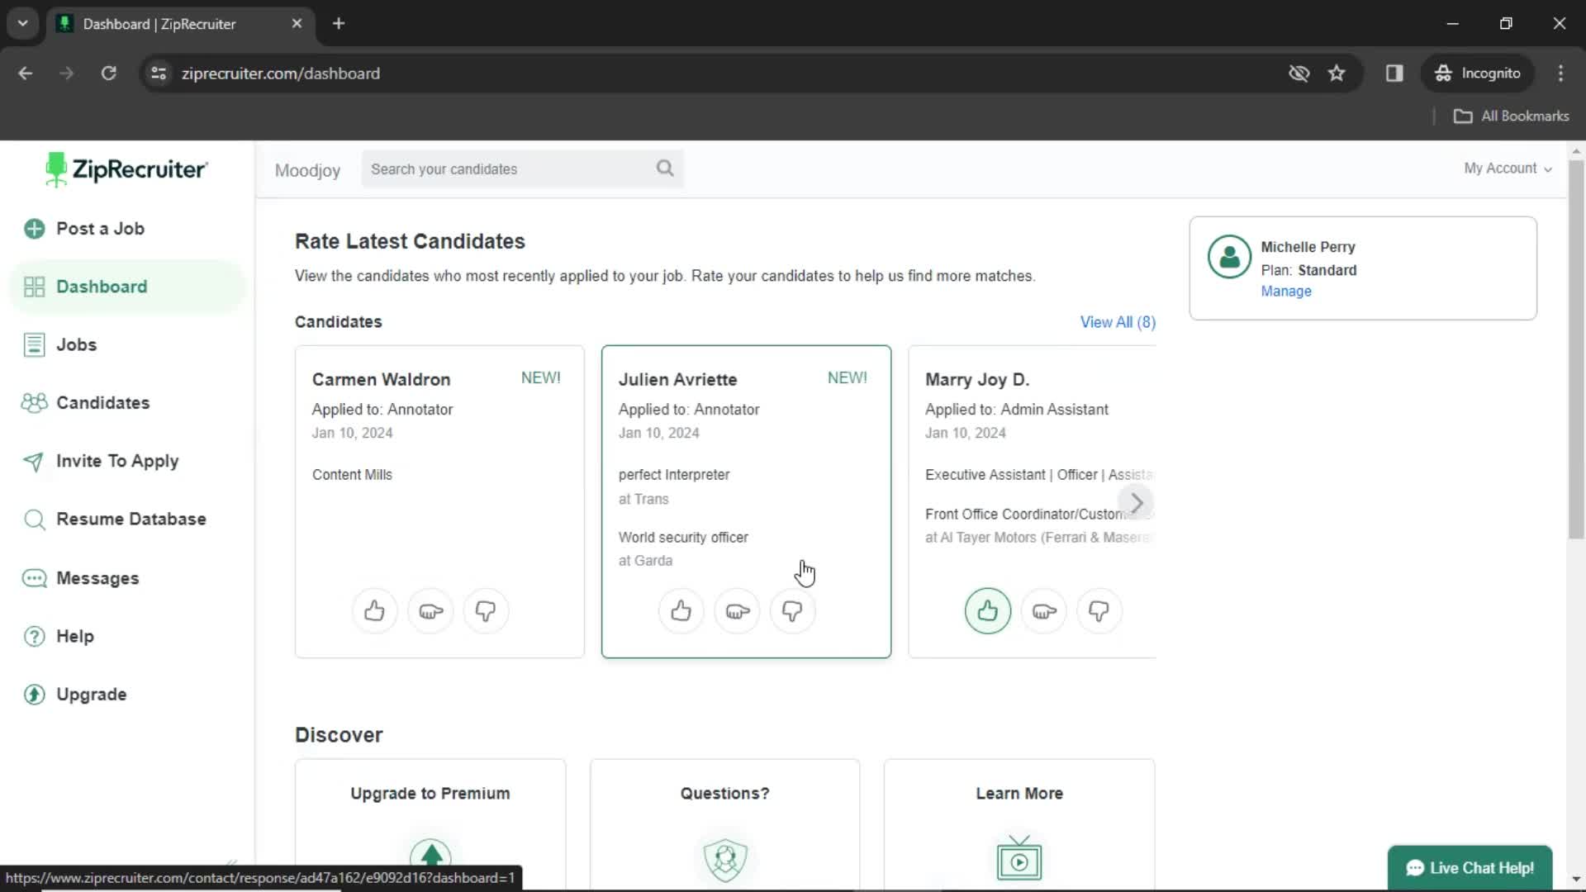Viewport: 1586px width, 892px height.
Task: Click Michelle Perry's profile avatar icon
Action: [x=1229, y=257]
